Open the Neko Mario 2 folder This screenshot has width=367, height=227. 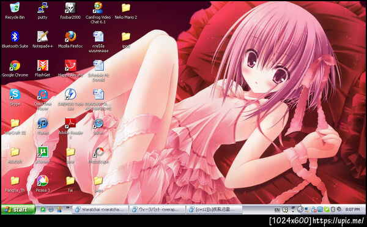[126, 10]
